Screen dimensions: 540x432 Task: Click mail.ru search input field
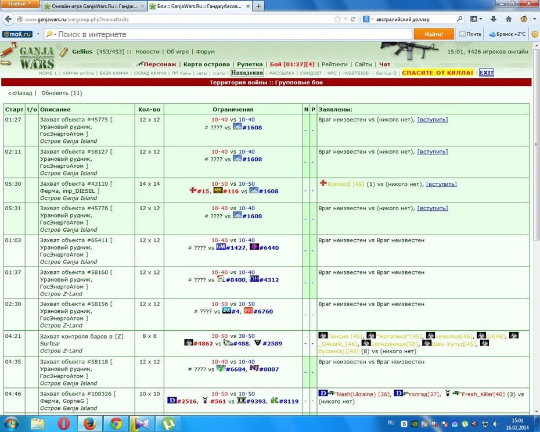[228, 34]
